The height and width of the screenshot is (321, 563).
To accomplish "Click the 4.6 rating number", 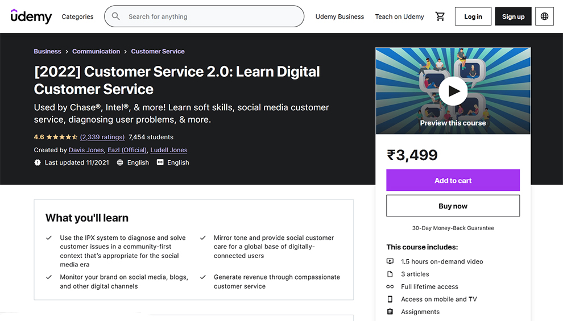I will click(x=39, y=137).
